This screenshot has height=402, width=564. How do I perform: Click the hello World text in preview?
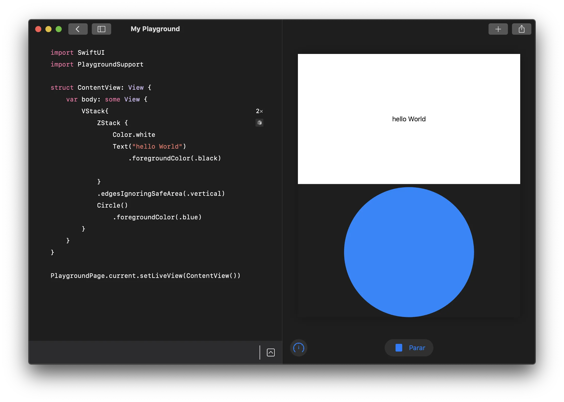coord(408,119)
